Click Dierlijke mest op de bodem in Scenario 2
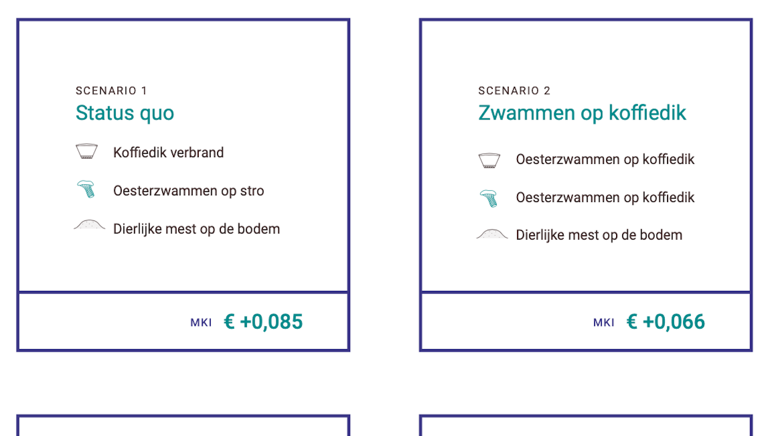 tap(599, 235)
